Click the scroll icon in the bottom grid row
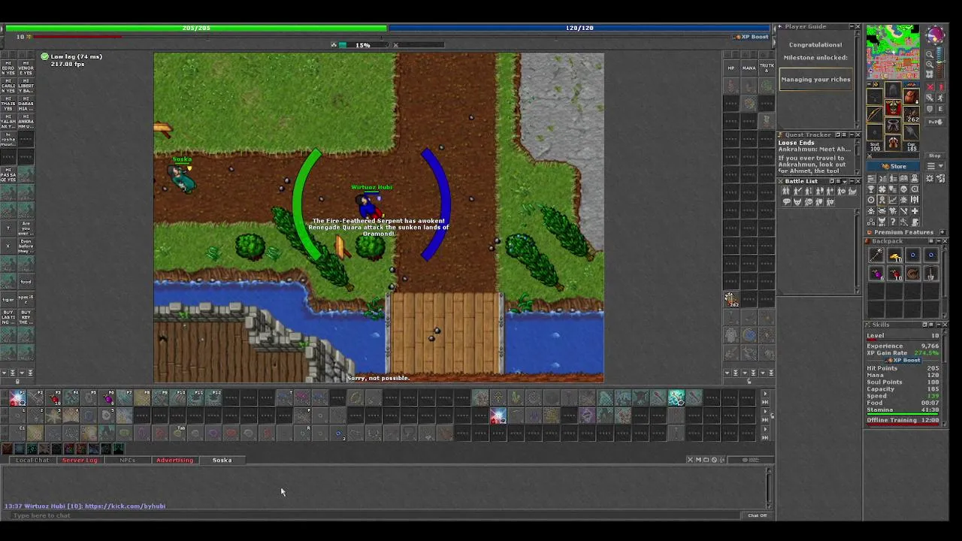 (915, 221)
